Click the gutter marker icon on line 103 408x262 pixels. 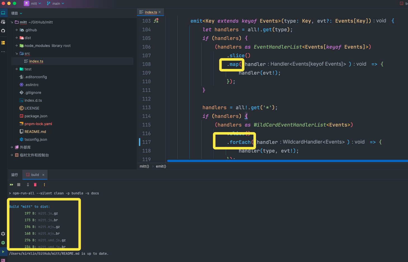[156, 21]
